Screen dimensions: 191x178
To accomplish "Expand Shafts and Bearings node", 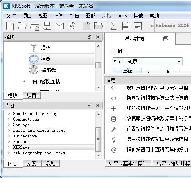I will pos(9,113).
